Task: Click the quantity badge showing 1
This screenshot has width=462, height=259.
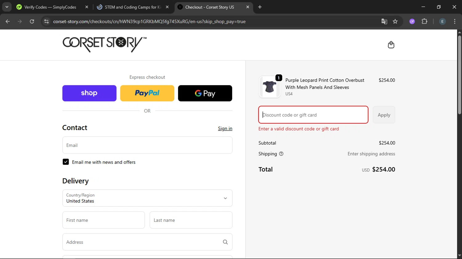Action: (x=279, y=78)
